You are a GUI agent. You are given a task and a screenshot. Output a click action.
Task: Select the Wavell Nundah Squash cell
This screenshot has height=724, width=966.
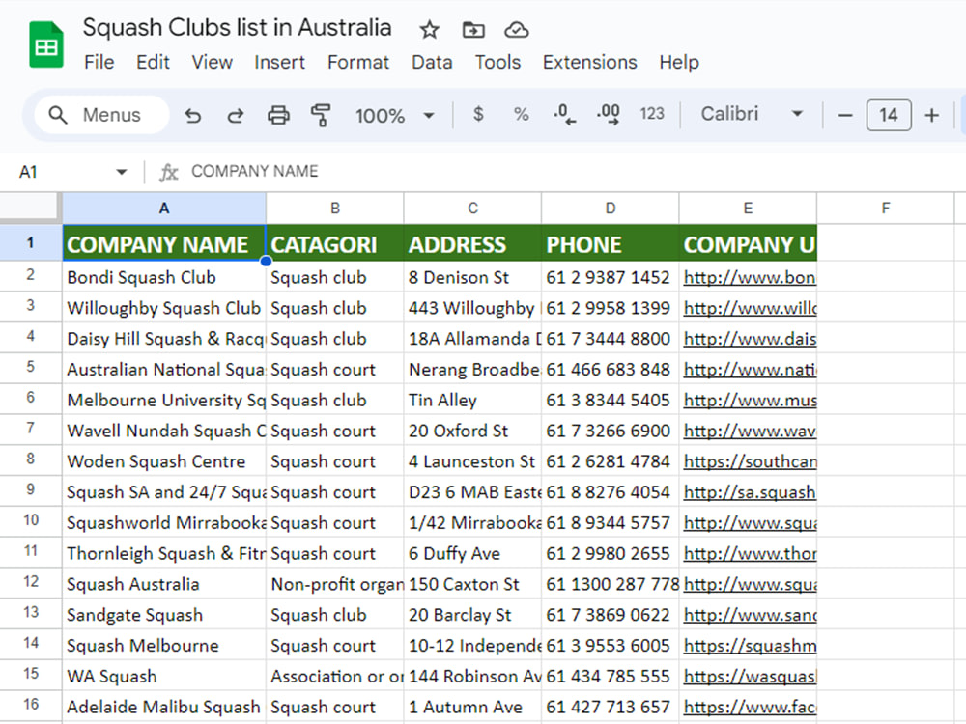[164, 431]
